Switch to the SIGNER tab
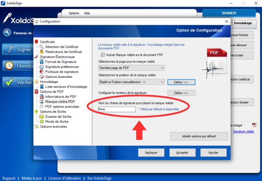Screen dimensions: 262x181 (229, 13)
